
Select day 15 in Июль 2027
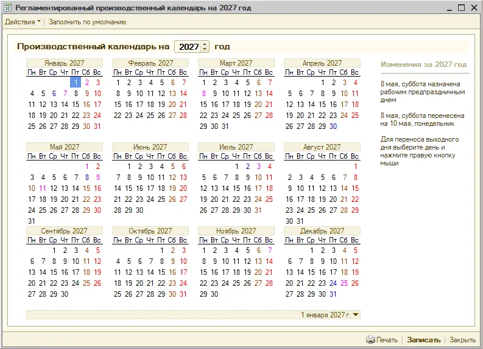coord(236,188)
